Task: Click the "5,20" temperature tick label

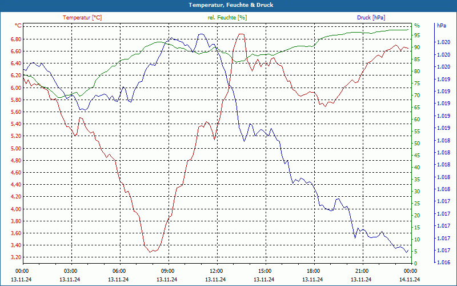Action: pos(17,136)
